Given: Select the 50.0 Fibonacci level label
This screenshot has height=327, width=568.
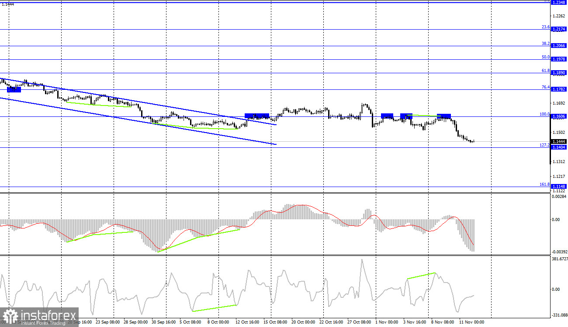Looking at the screenshot, I should [545, 57].
